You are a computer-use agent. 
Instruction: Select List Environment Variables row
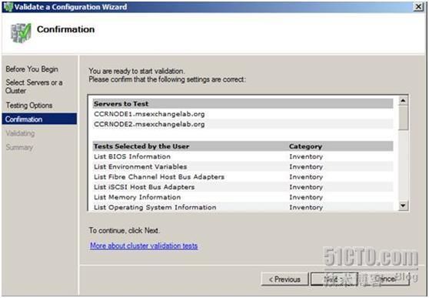[243, 166]
